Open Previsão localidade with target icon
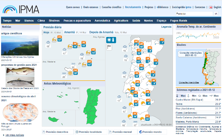This screenshot has width=222, height=140. tap(77, 132)
